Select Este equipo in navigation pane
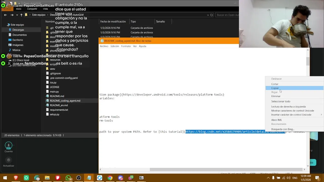 coord(17,25)
